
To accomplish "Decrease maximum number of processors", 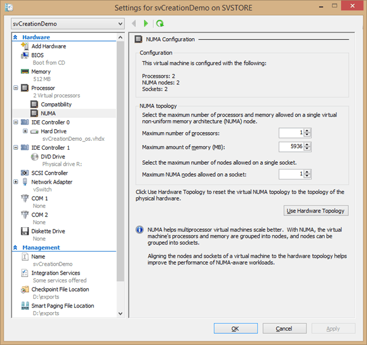I will [307, 135].
